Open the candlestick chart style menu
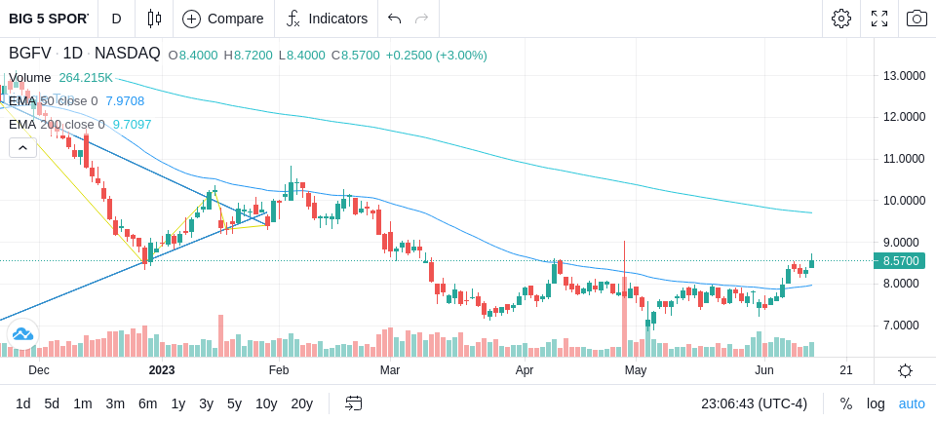The image size is (936, 422). pos(154,19)
